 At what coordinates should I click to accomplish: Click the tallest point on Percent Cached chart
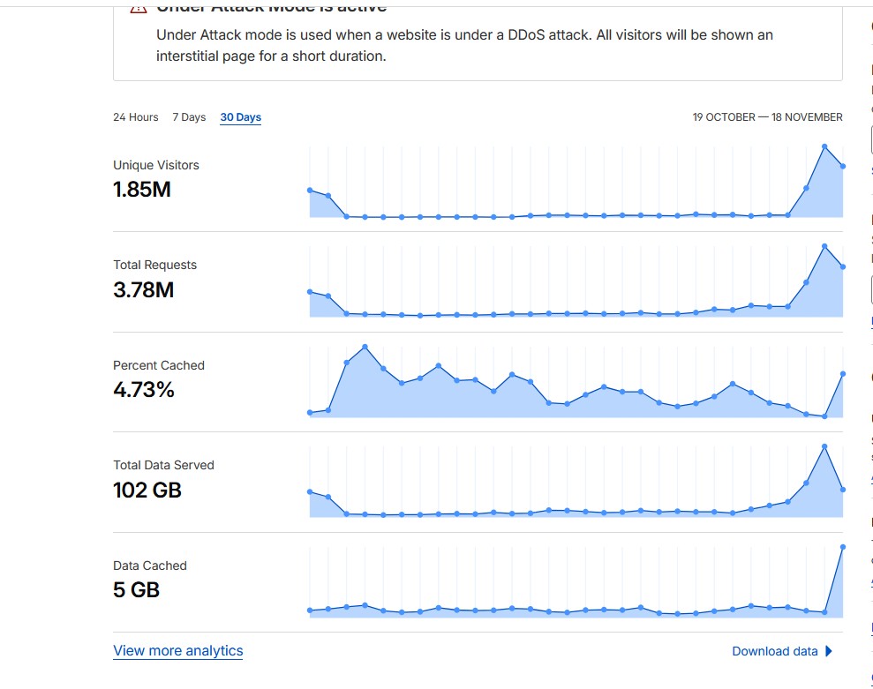[365, 347]
